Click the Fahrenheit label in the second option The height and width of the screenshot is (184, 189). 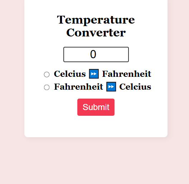tap(78, 87)
